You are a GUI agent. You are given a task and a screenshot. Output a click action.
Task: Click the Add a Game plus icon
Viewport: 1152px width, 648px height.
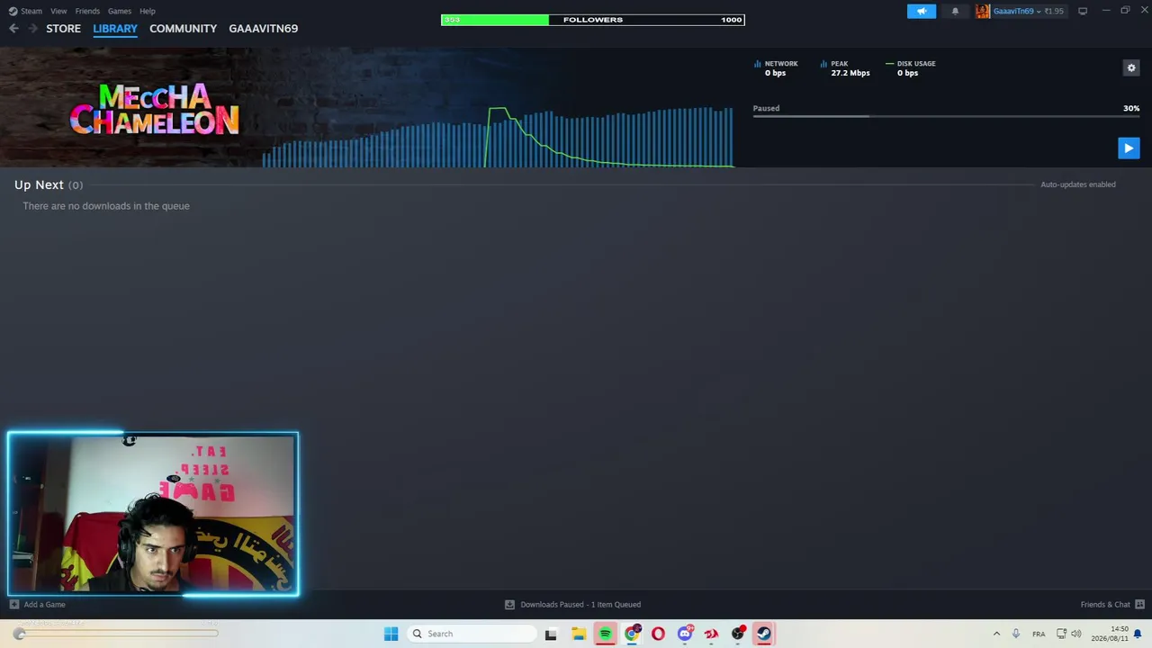click(13, 605)
